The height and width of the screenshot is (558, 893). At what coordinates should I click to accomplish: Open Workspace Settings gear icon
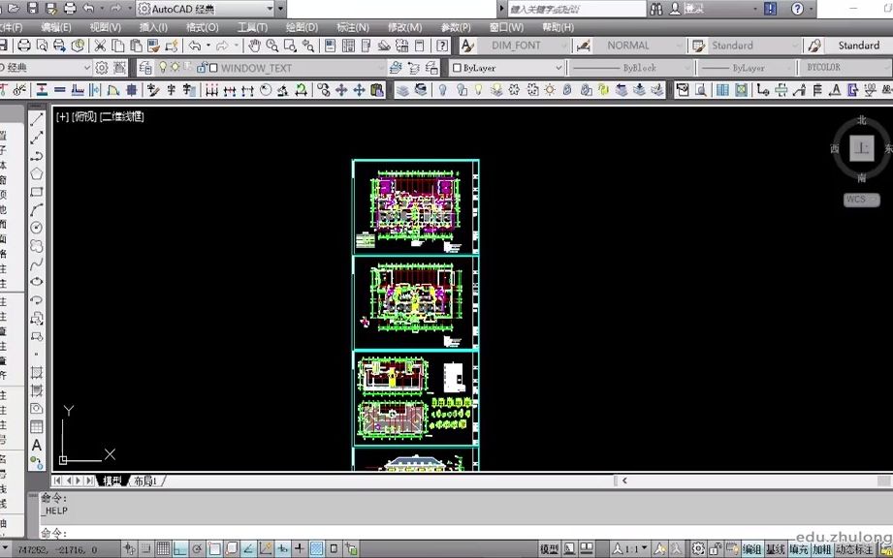click(102, 68)
